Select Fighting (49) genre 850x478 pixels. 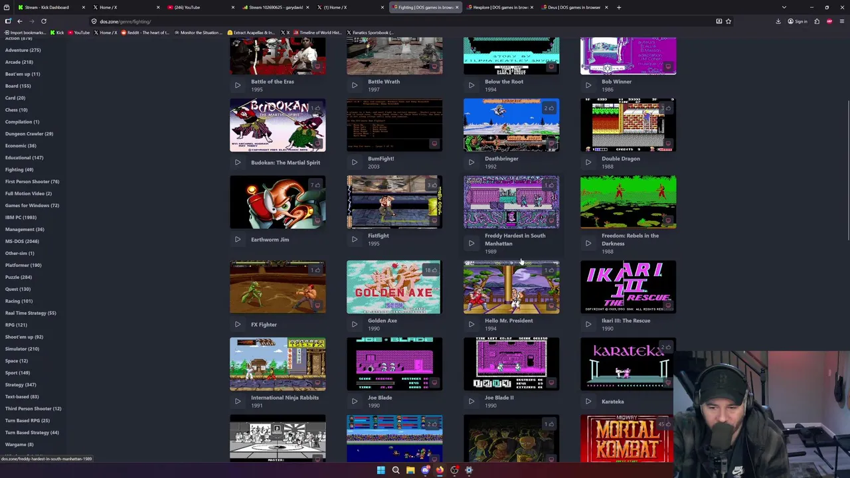pyautogui.click(x=19, y=169)
